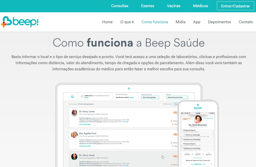256x167 pixels.
Task: Click Dra. Agatha Ford's profile photo
Action: coord(74,135)
